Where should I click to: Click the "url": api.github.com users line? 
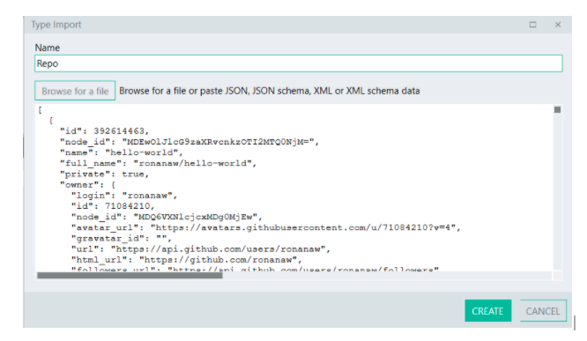(201, 248)
